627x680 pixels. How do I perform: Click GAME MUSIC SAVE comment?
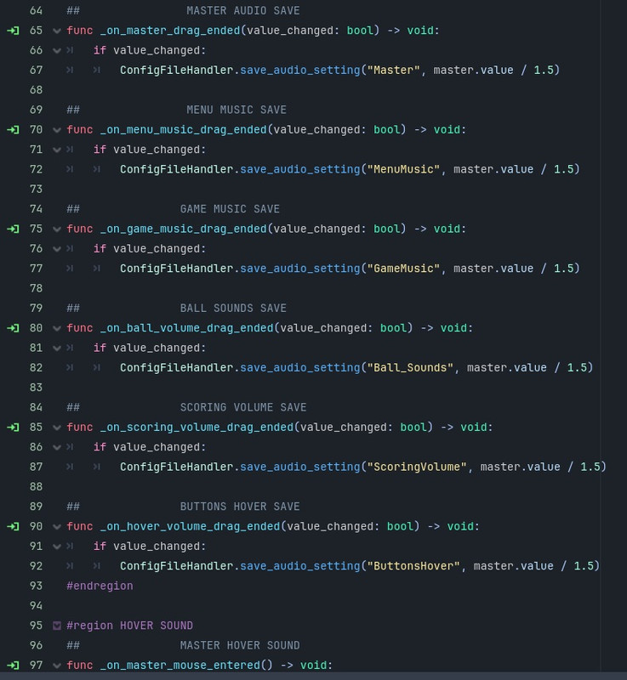[230, 209]
